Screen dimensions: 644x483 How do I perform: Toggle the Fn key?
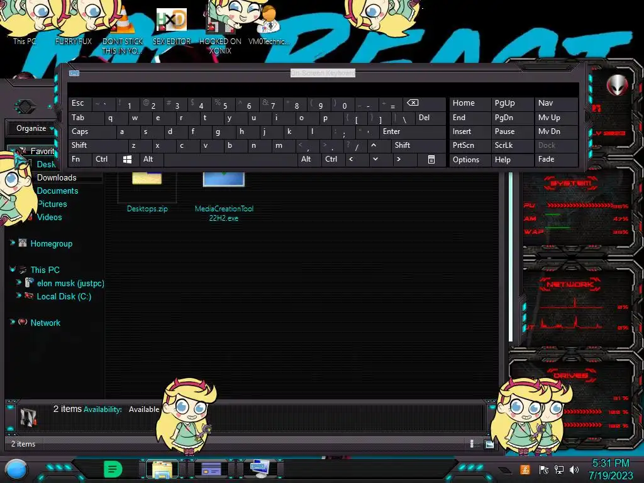coord(80,159)
